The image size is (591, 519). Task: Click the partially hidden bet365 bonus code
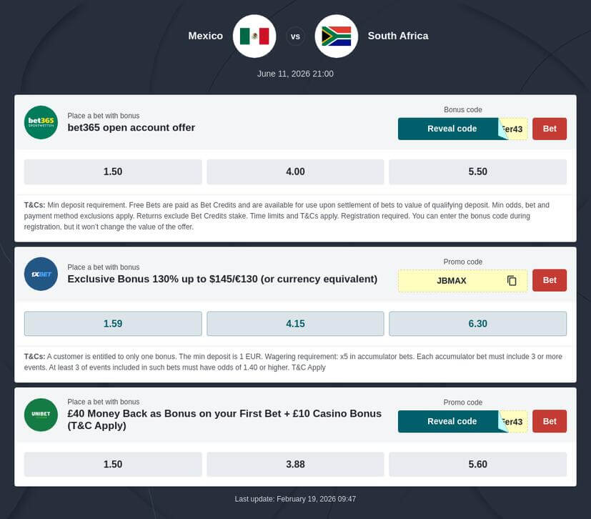pyautogui.click(x=512, y=129)
